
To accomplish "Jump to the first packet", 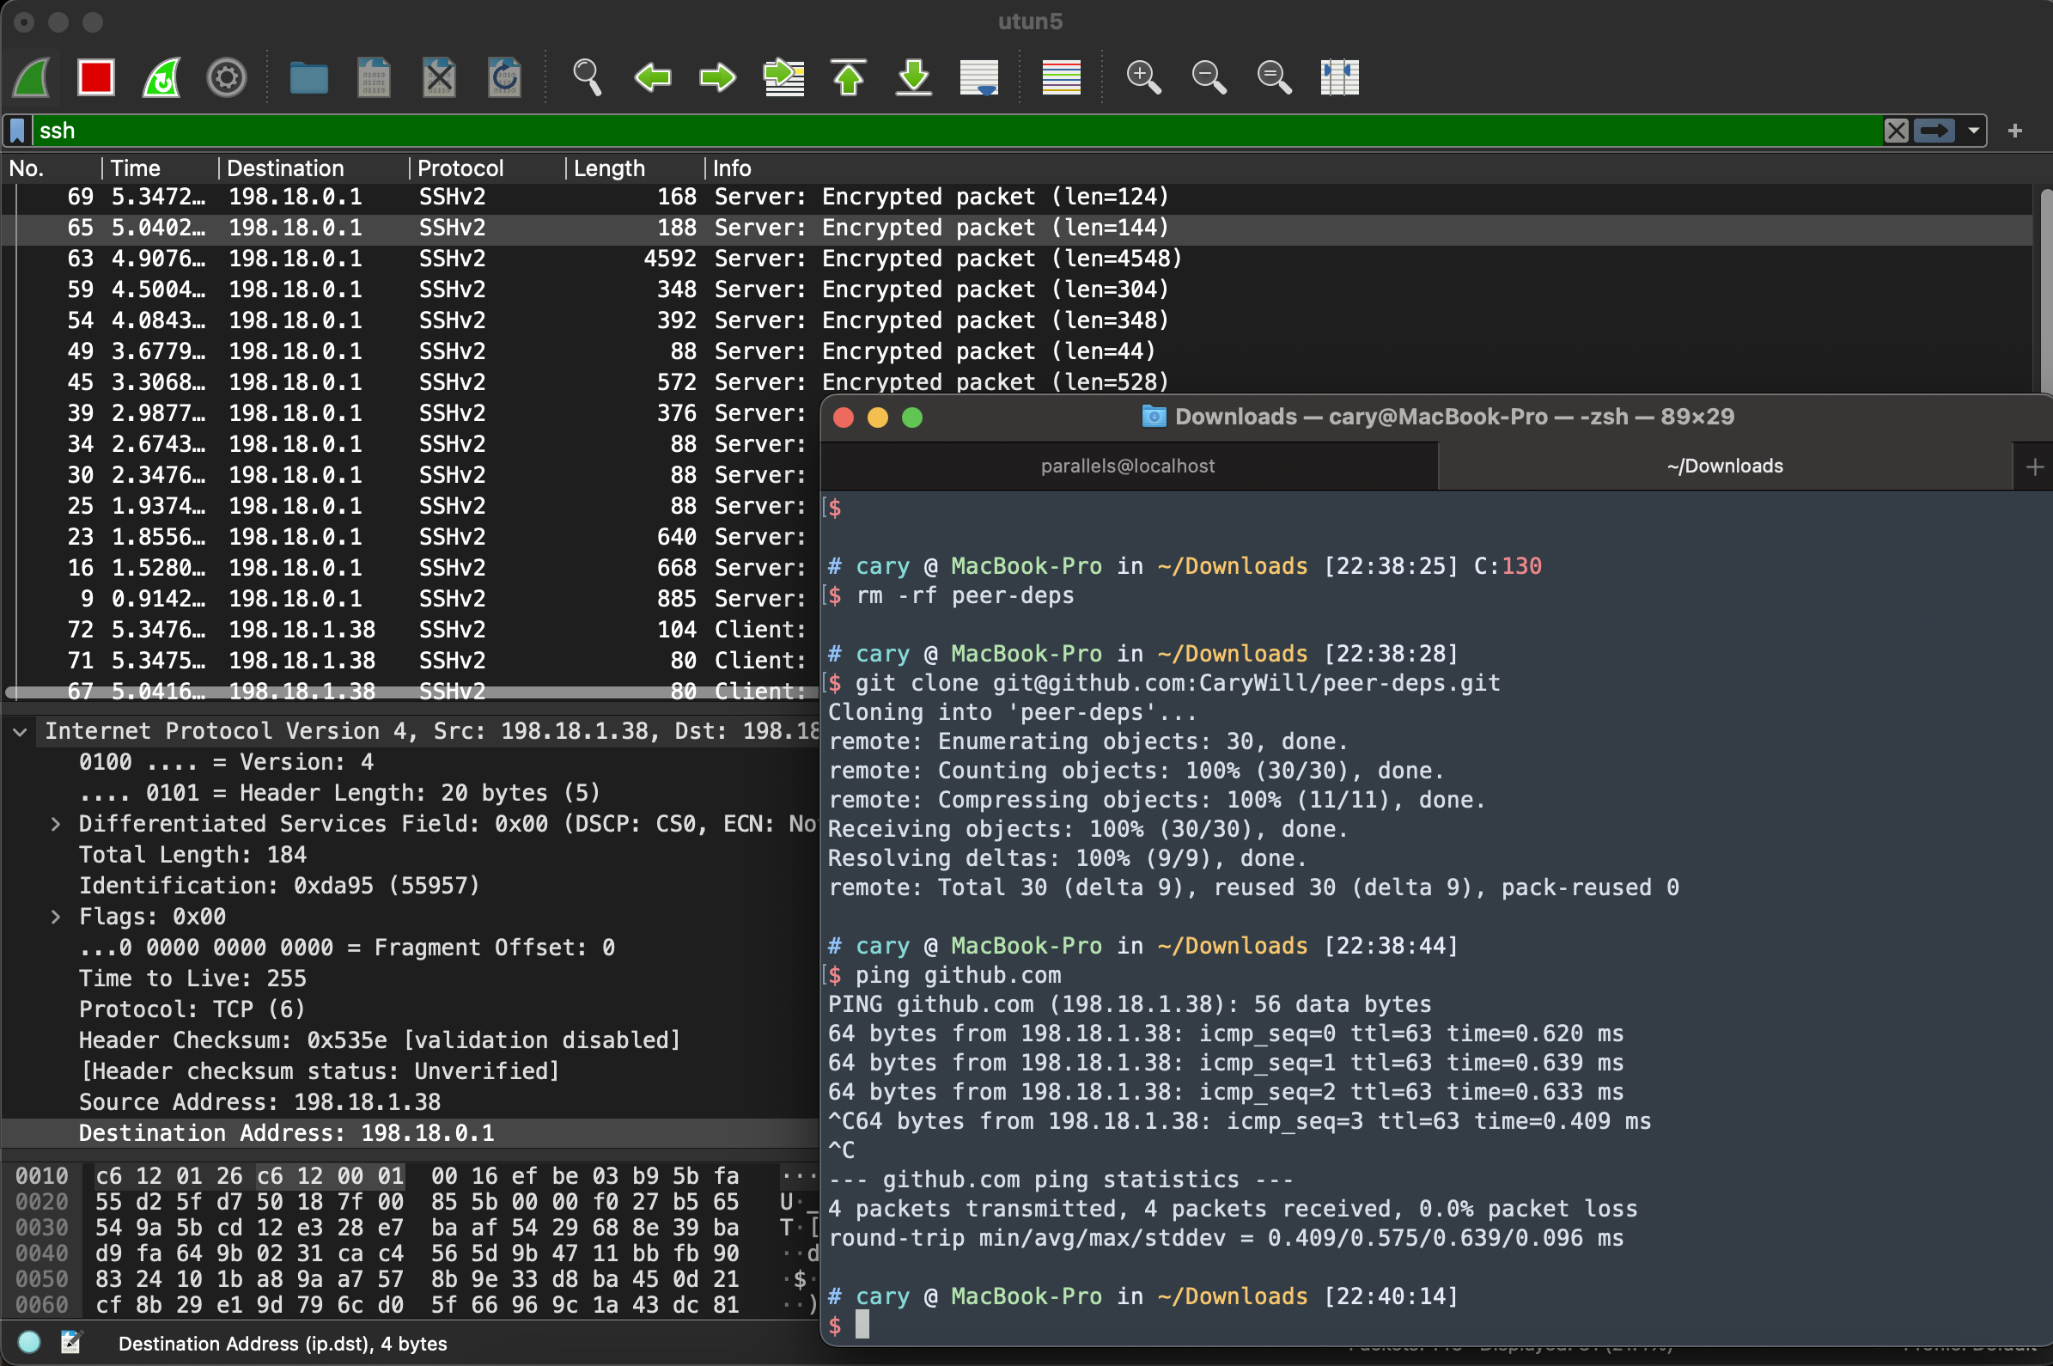I will [x=849, y=77].
